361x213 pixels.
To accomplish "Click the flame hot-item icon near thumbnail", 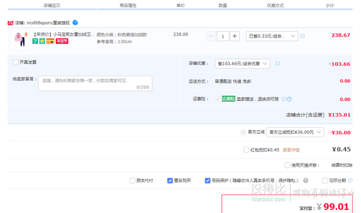I will pyautogui.click(x=26, y=34).
